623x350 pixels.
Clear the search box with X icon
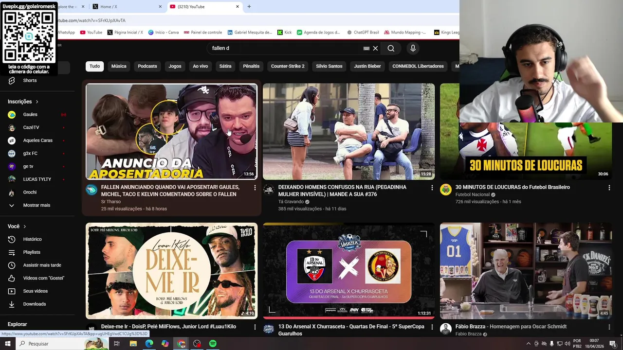375,48
